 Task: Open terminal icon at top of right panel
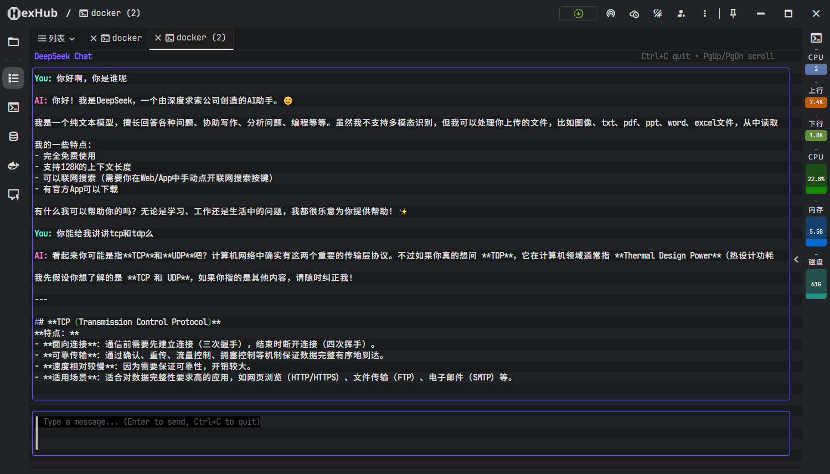[816, 38]
